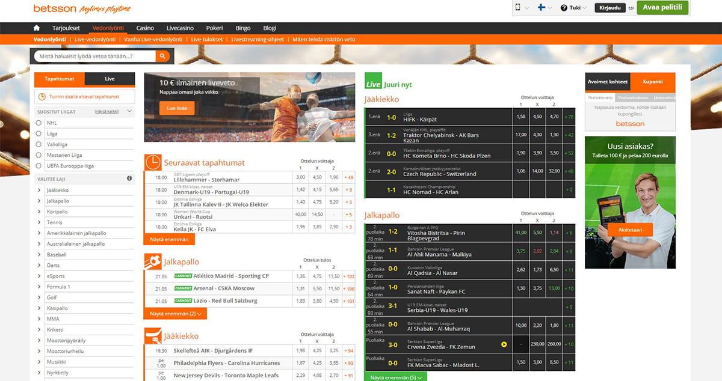
Task: Click the Kirjaudu login button
Action: coord(610,8)
